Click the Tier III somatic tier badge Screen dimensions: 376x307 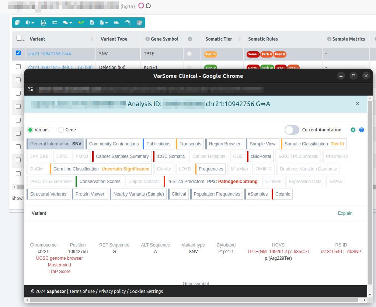210,54
